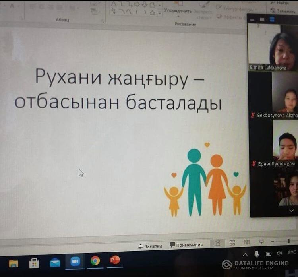Switch Zoom panel to single-video view
Image resolution: width=298 pixels, height=277 pixels.
click(x=262, y=19)
